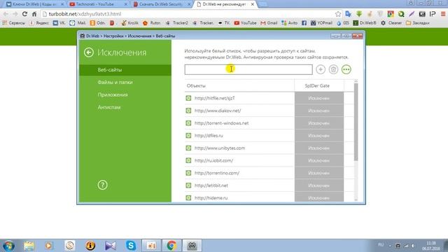Open the Яндекс bookmark
This screenshot has height=252, width=448.
(39, 23)
